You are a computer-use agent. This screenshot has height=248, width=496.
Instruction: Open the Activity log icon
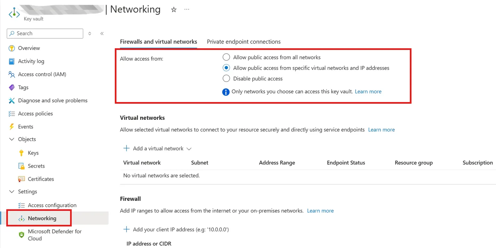[x=12, y=61]
